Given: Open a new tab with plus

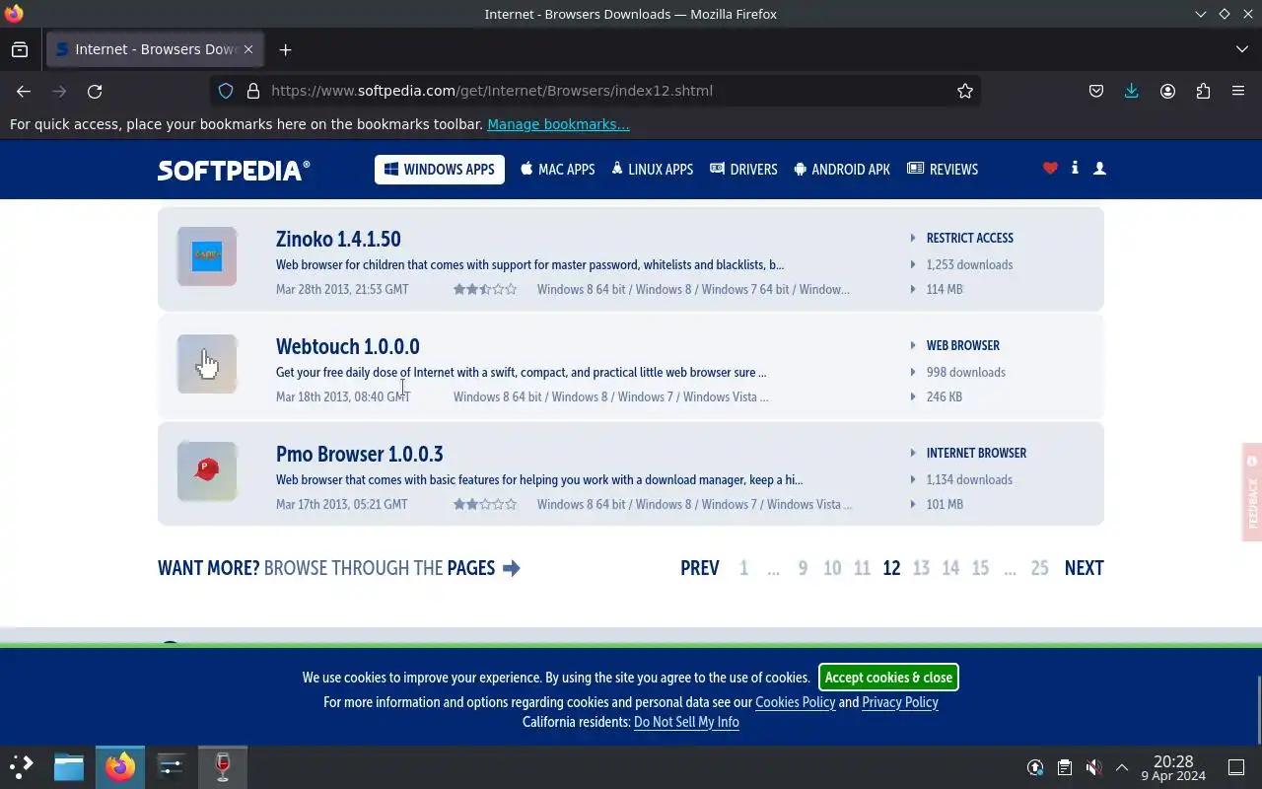Looking at the screenshot, I should pyautogui.click(x=285, y=49).
